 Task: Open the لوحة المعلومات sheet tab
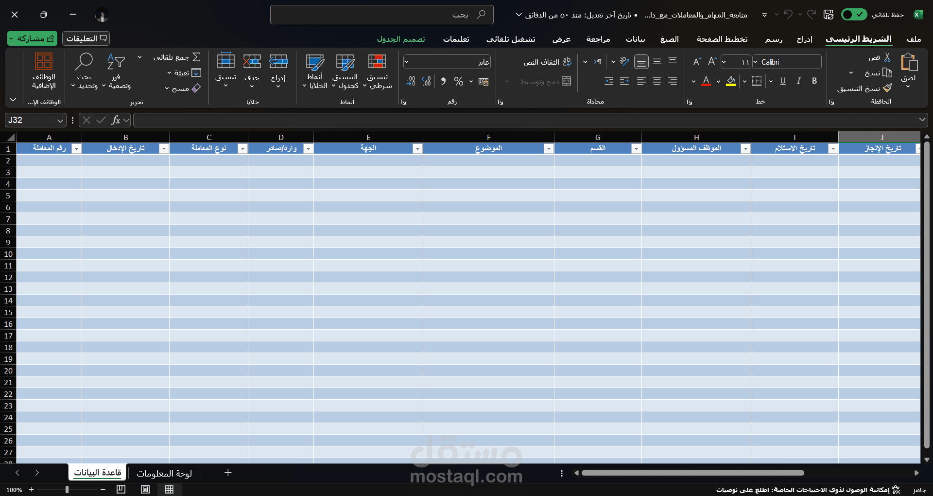(x=165, y=473)
